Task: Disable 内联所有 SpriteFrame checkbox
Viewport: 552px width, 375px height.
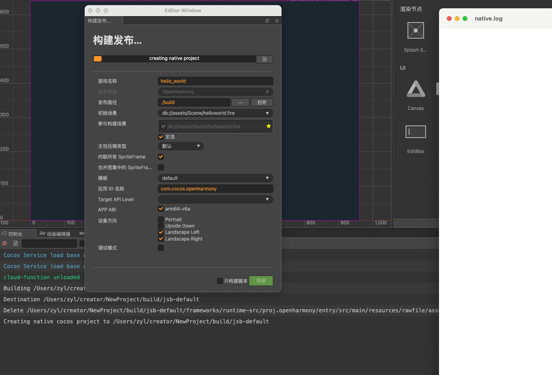Action: 161,157
